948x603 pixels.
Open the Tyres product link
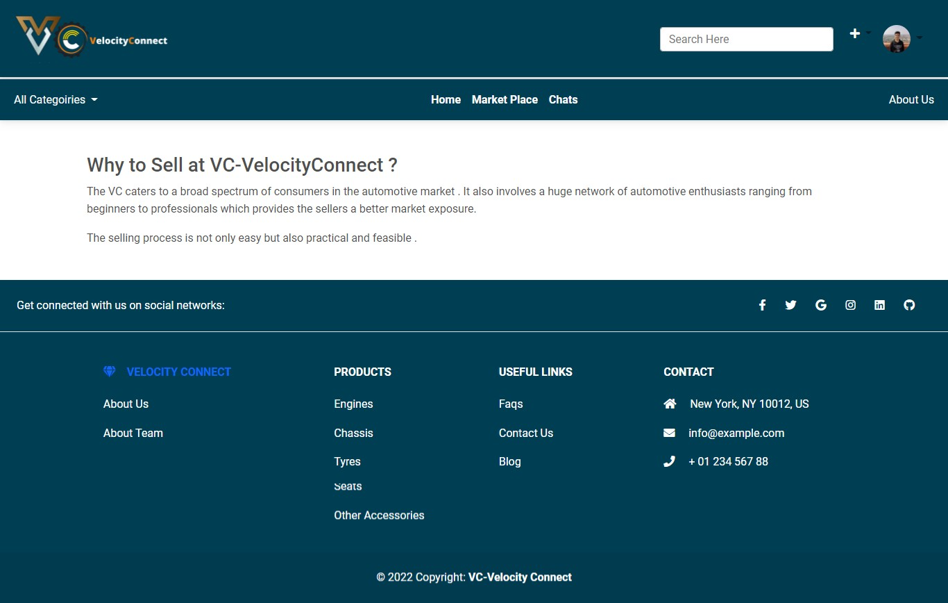tap(347, 461)
